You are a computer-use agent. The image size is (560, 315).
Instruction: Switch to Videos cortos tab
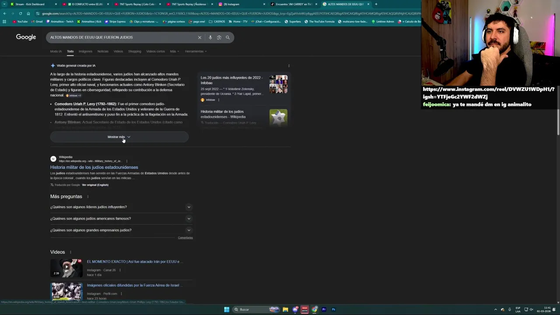pos(155,52)
